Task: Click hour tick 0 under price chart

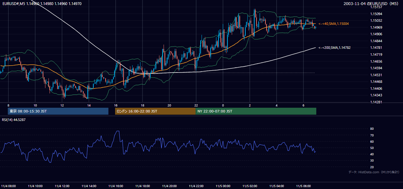Action: coord(223,105)
